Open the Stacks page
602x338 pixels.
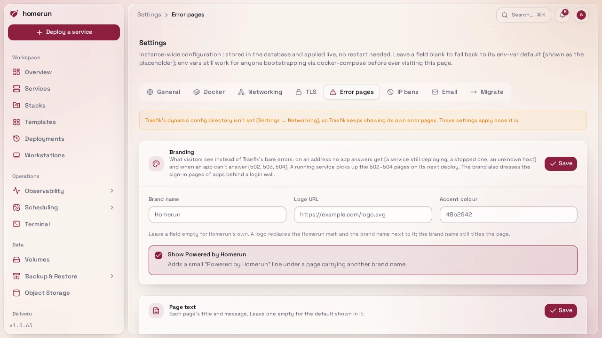point(64,105)
